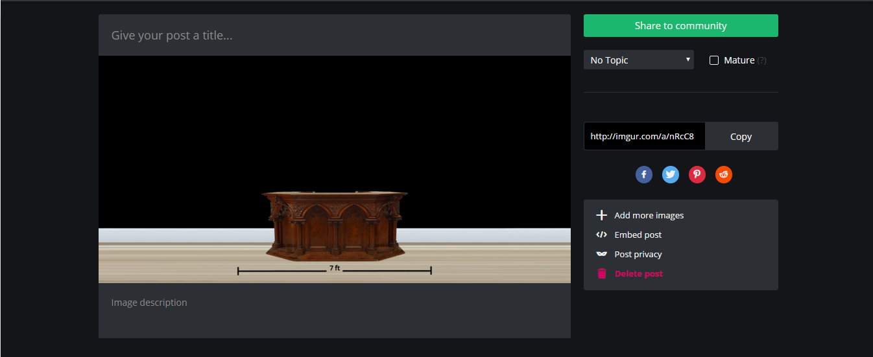This screenshot has height=357, width=873.
Task: Click the embed code brackets icon
Action: click(x=601, y=235)
